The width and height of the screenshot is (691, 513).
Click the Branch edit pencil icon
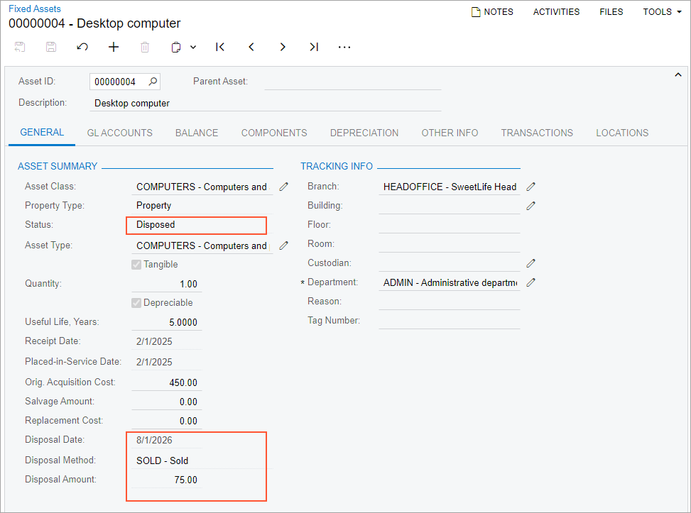(x=531, y=187)
